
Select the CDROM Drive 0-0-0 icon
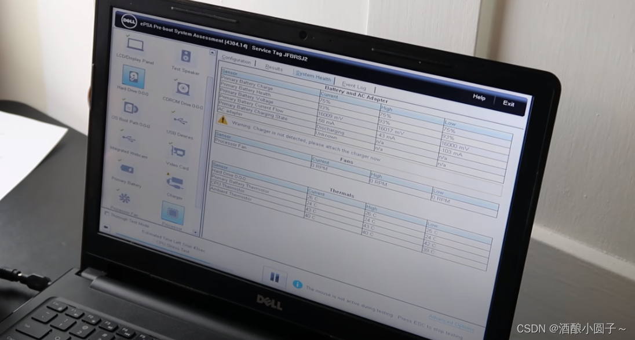click(x=183, y=89)
